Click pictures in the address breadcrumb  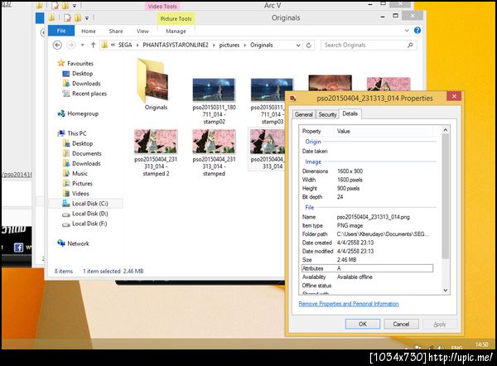pos(229,45)
